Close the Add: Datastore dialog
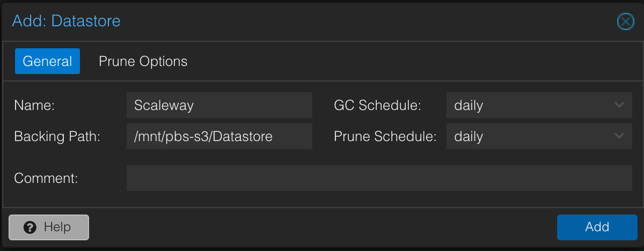This screenshot has width=644, height=251. click(625, 21)
